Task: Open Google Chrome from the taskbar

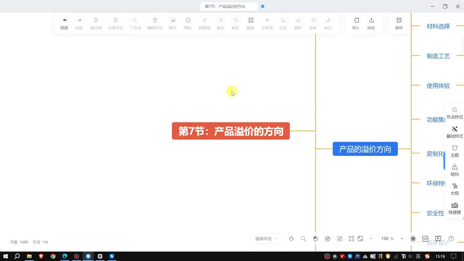Action: coord(53,256)
